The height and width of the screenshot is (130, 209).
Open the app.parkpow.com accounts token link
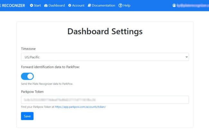coord(80,107)
